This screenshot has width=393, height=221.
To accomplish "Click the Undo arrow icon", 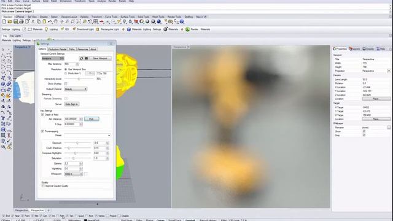I will tap(50, 22).
